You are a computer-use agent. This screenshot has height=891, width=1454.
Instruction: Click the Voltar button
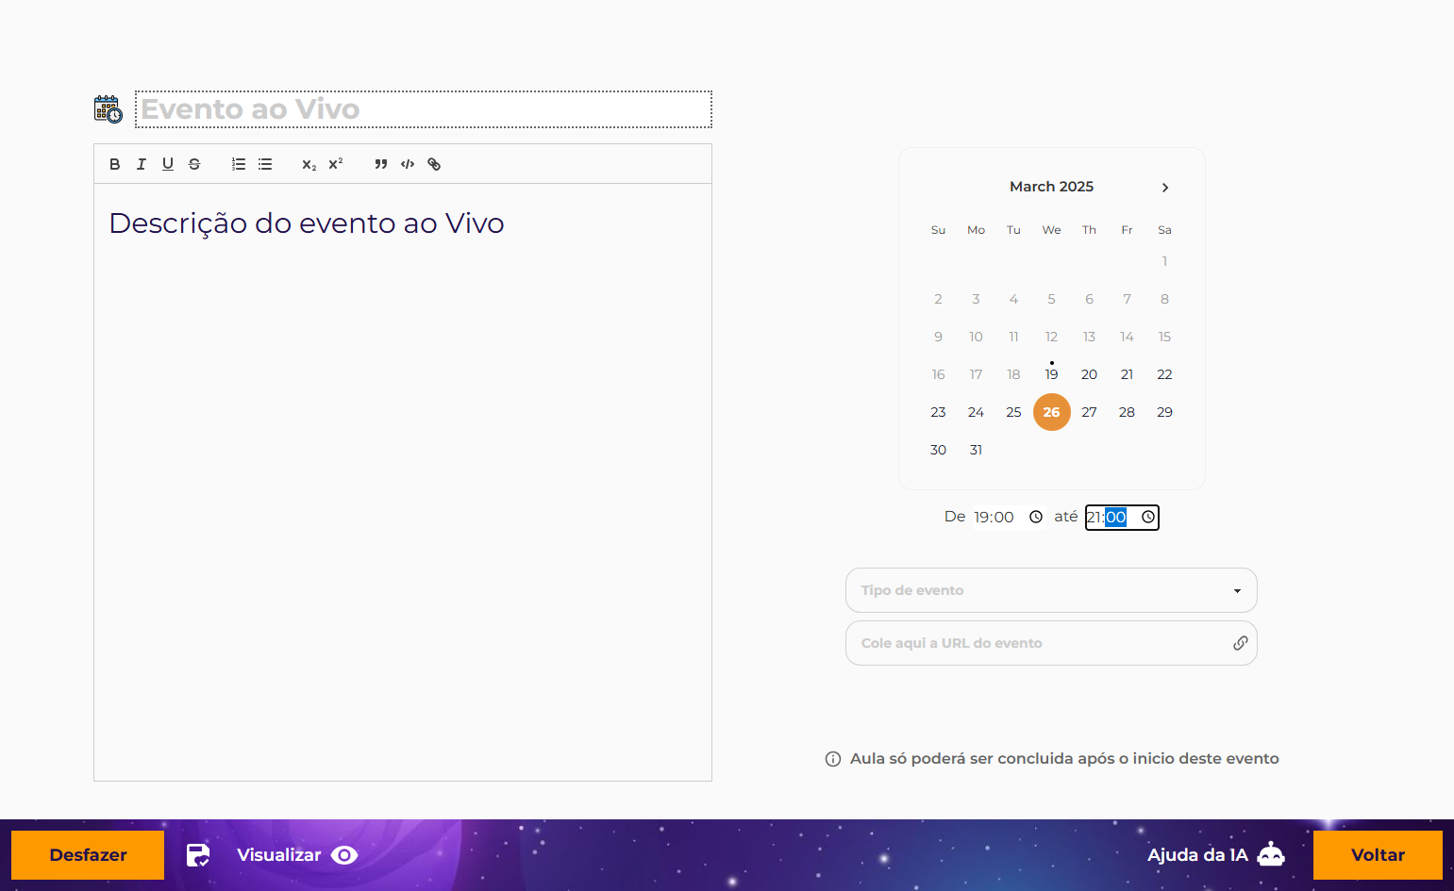click(x=1378, y=855)
